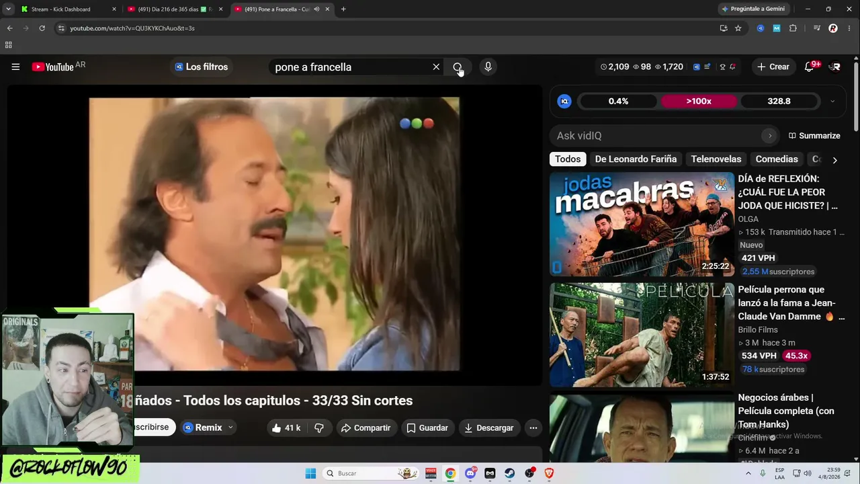Open the Remix button
The width and height of the screenshot is (860, 484).
tap(203, 428)
